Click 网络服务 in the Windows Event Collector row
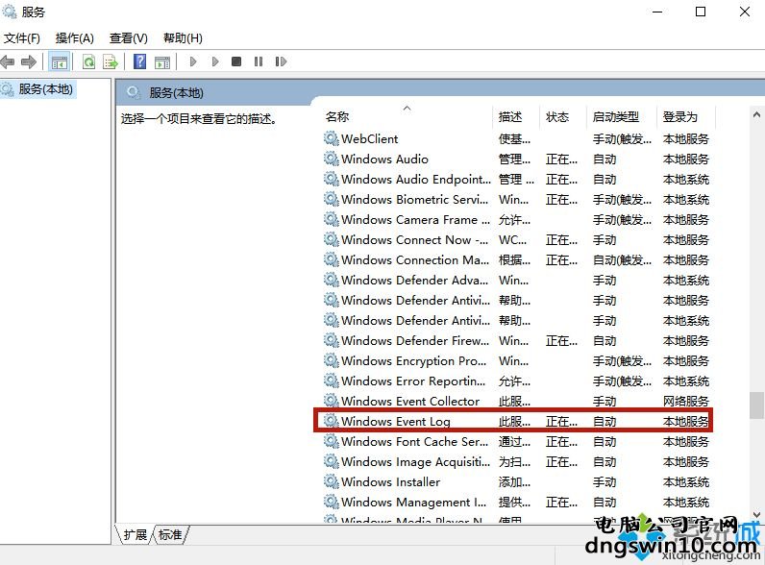The width and height of the screenshot is (765, 565). point(685,401)
